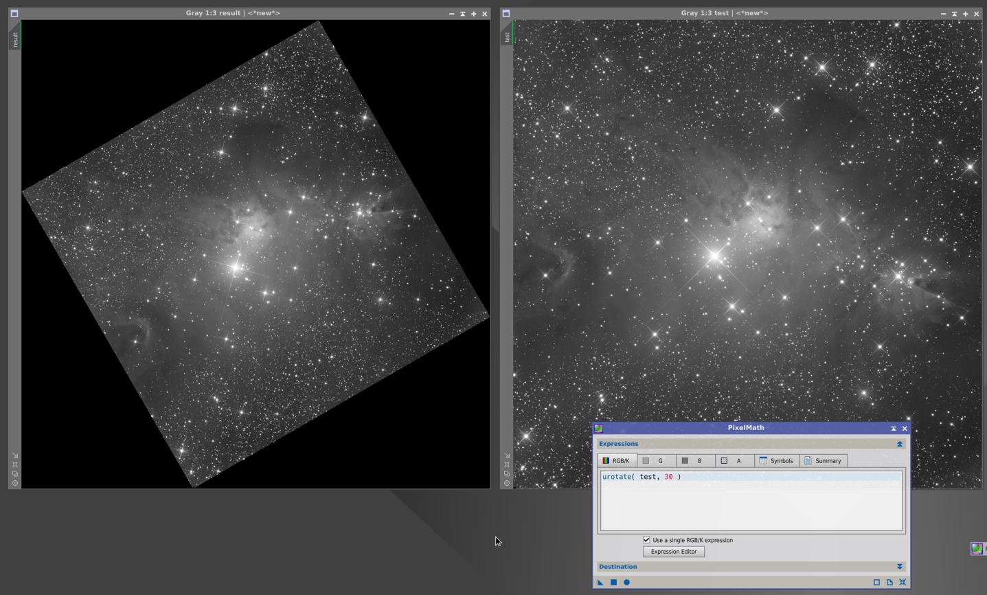Click the empty square icon in PixelMath bottom bar
Image resolution: width=987 pixels, height=595 pixels.
click(876, 583)
